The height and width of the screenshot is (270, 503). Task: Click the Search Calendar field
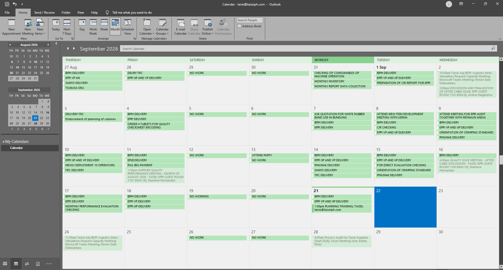pos(305,49)
